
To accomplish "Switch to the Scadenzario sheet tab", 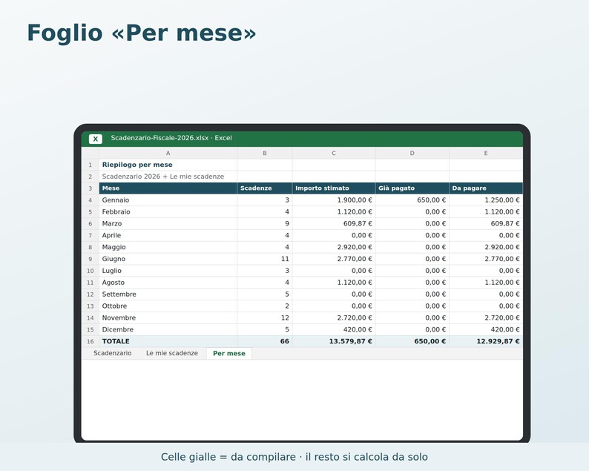I will click(x=112, y=353).
